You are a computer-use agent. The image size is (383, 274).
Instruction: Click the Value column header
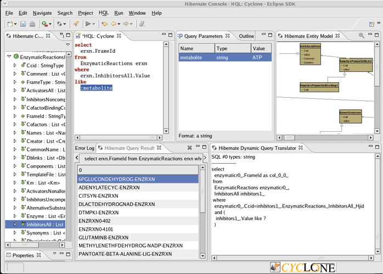pyautogui.click(x=261, y=48)
